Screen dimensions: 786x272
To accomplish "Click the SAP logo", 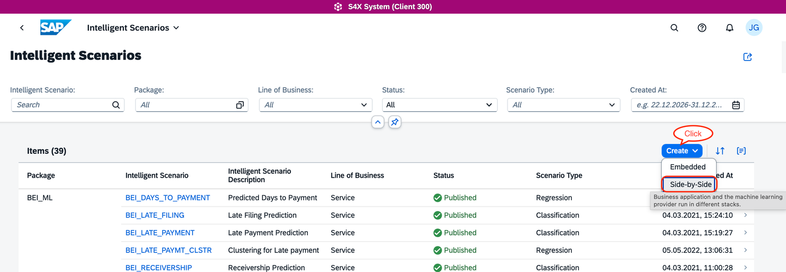I will 56,28.
